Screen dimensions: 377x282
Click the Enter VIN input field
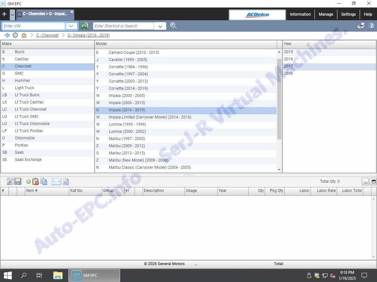(x=34, y=26)
